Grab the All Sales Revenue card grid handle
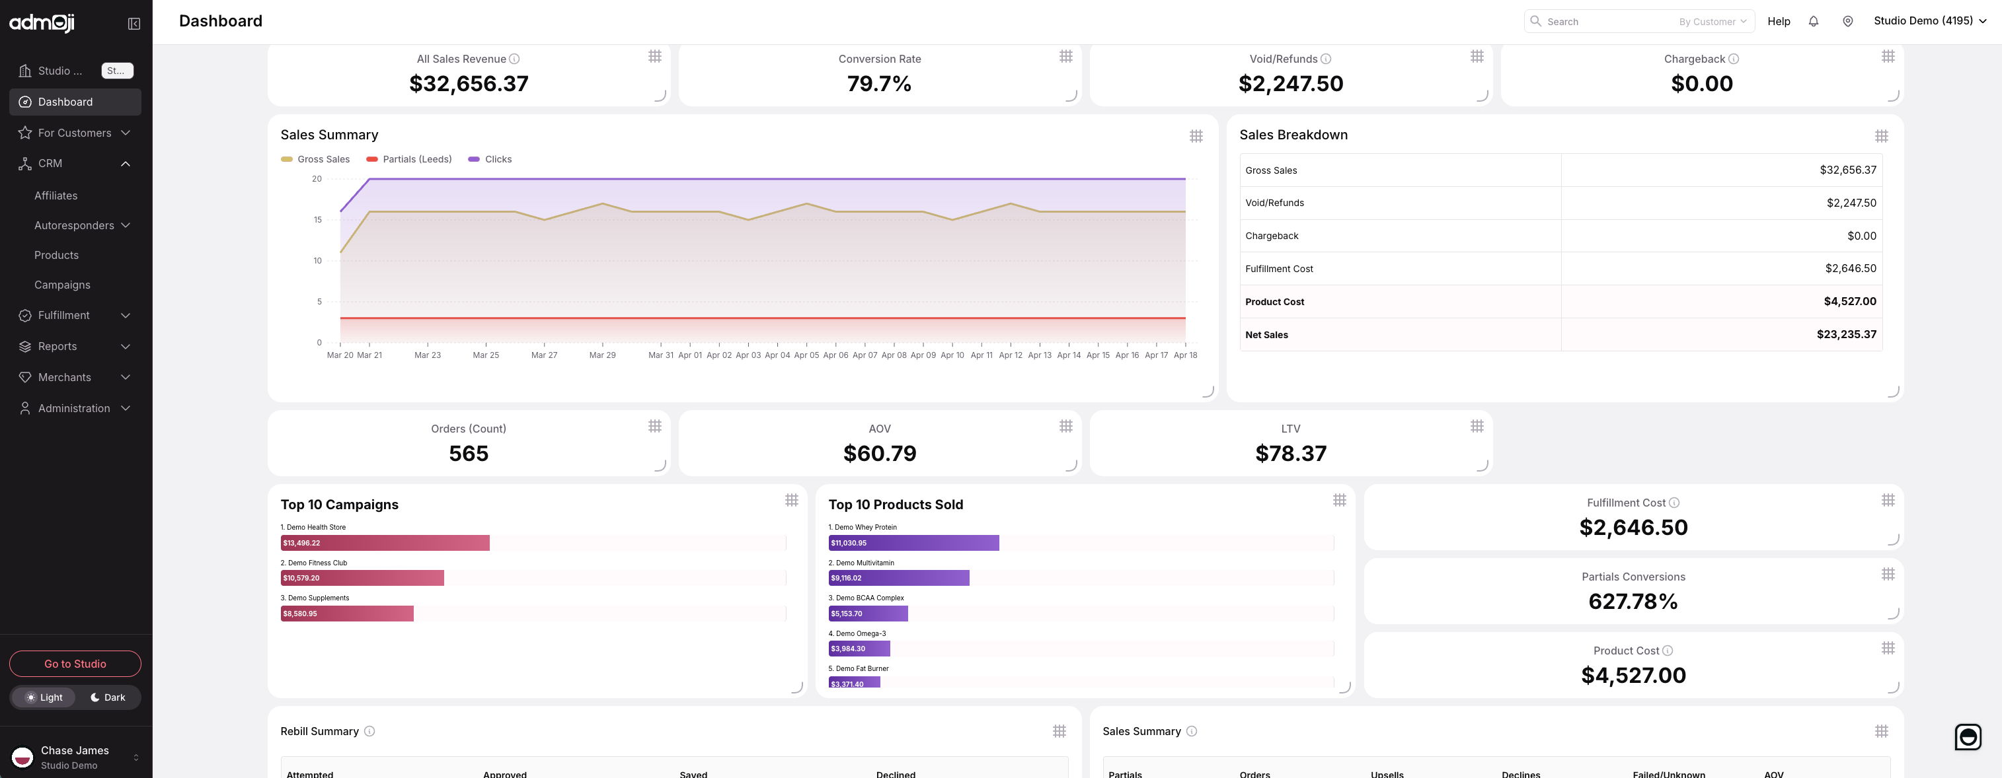 tap(655, 56)
